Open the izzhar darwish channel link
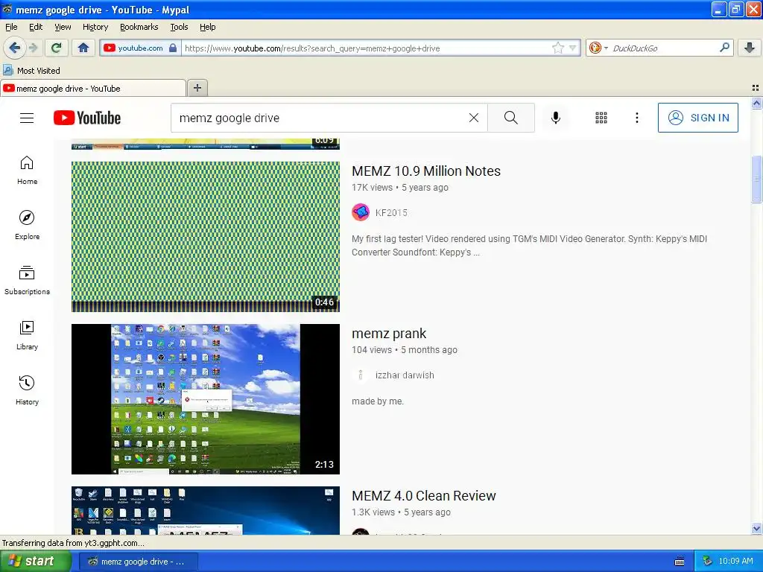 [x=405, y=375]
